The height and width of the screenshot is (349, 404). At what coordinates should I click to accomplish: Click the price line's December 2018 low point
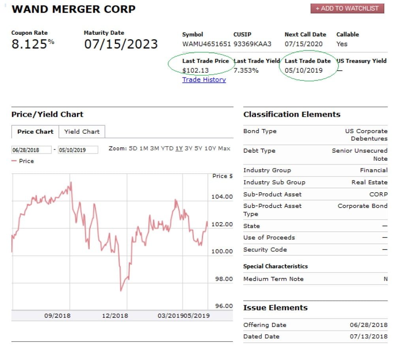pyautogui.click(x=121, y=291)
